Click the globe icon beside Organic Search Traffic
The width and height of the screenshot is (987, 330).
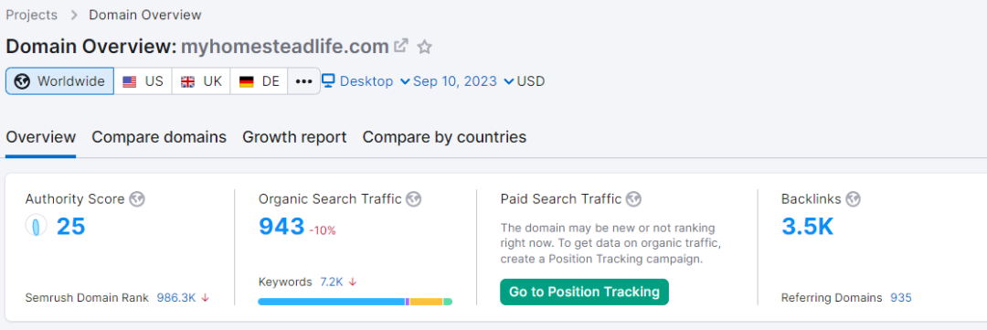414,199
